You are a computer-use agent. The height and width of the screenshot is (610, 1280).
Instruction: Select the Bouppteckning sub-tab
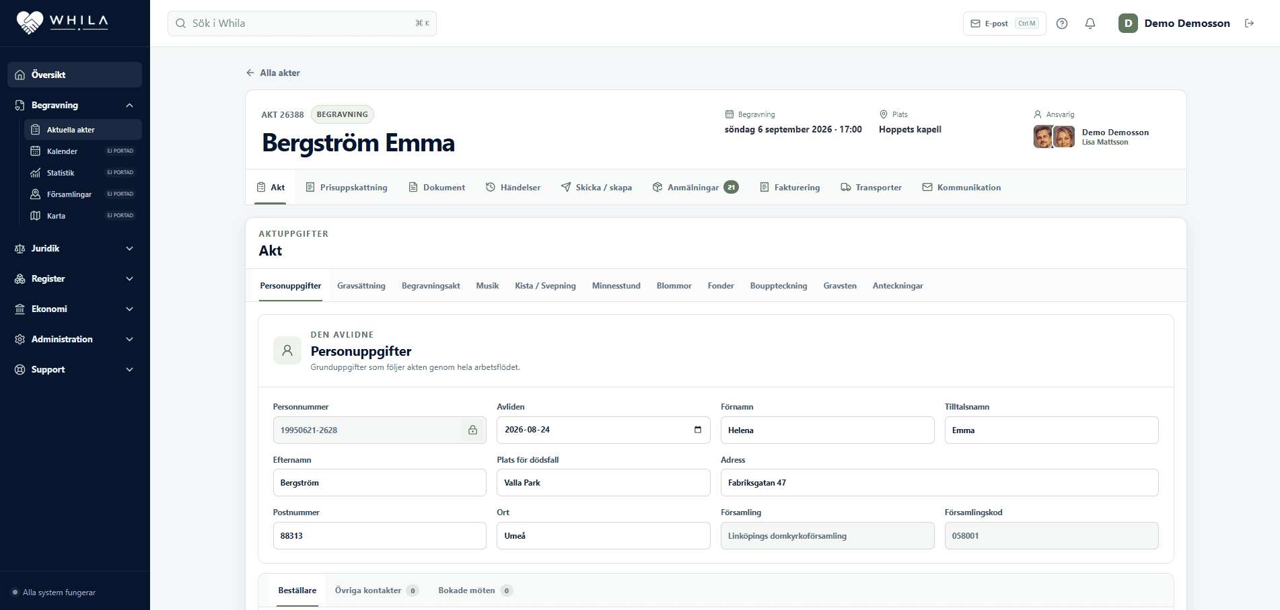[x=779, y=286]
